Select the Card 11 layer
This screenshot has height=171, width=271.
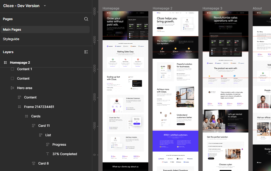[x=44, y=126]
